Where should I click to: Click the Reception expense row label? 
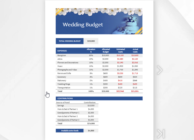(x=62, y=55)
